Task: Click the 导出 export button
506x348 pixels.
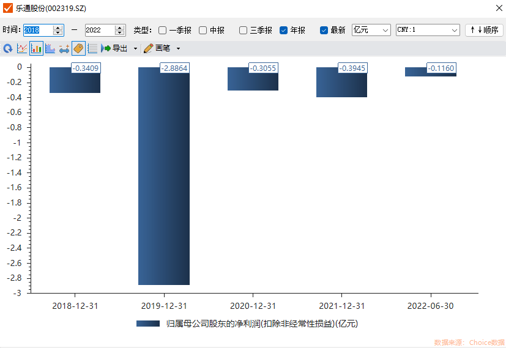Action: coord(114,48)
